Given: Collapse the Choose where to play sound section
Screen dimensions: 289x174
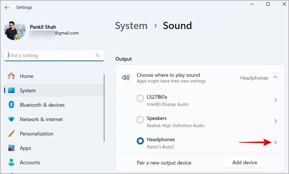Looking at the screenshot, I should pyautogui.click(x=275, y=77).
